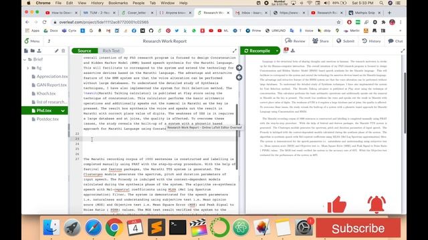Viewport: 428px width, 240px height.
Task: Open Phd.tex file options dropdown
Action: tap(63, 111)
